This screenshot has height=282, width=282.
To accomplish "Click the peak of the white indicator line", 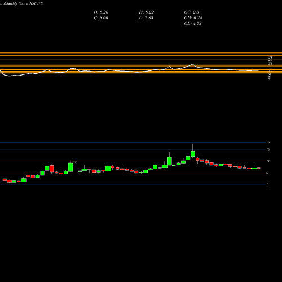I will 192,64.
